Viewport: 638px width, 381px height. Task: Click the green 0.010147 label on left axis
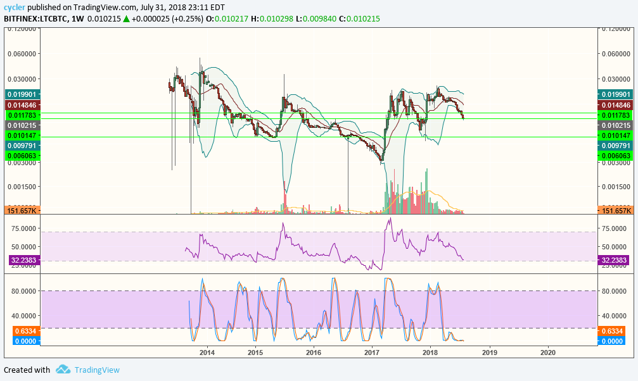point(23,135)
